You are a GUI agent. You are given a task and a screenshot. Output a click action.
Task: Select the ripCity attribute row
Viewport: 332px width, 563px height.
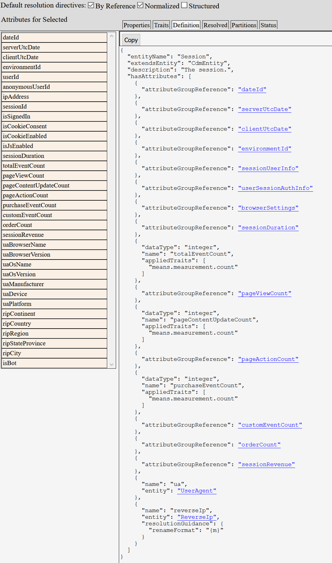click(x=54, y=353)
